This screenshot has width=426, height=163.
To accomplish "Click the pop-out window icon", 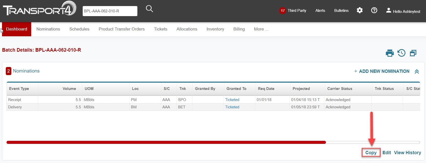I will point(413,53).
